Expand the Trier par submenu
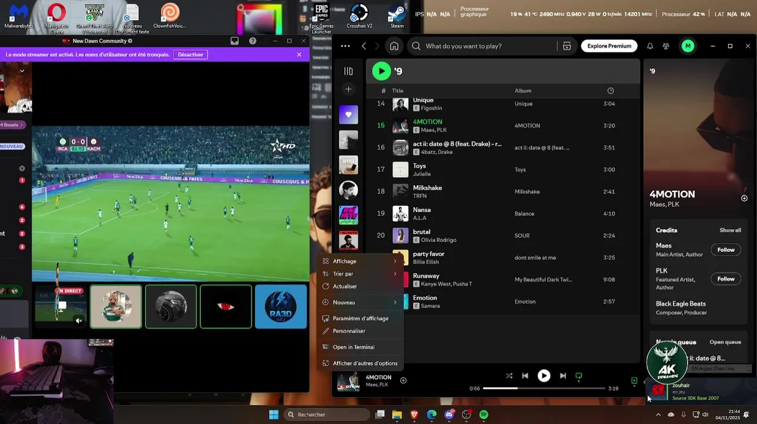Image resolution: width=757 pixels, height=424 pixels. (360, 274)
